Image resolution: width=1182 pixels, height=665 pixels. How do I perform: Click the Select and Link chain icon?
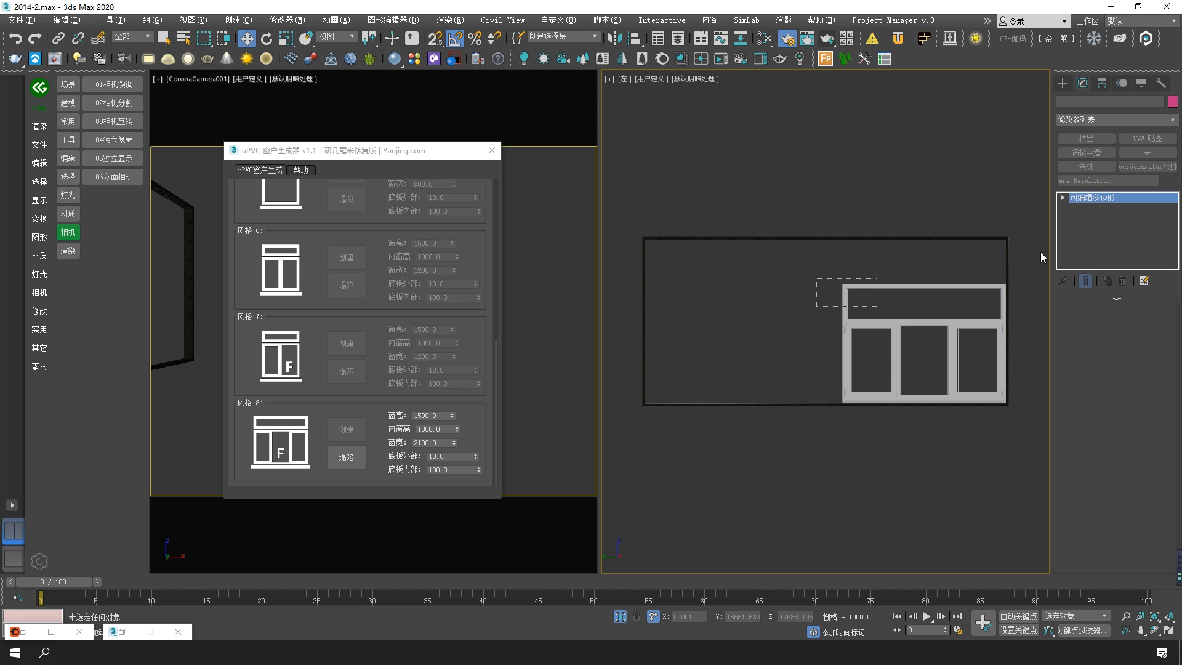tap(58, 39)
